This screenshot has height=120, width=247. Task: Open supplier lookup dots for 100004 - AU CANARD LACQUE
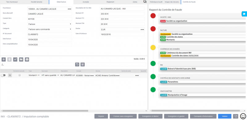click(69, 9)
